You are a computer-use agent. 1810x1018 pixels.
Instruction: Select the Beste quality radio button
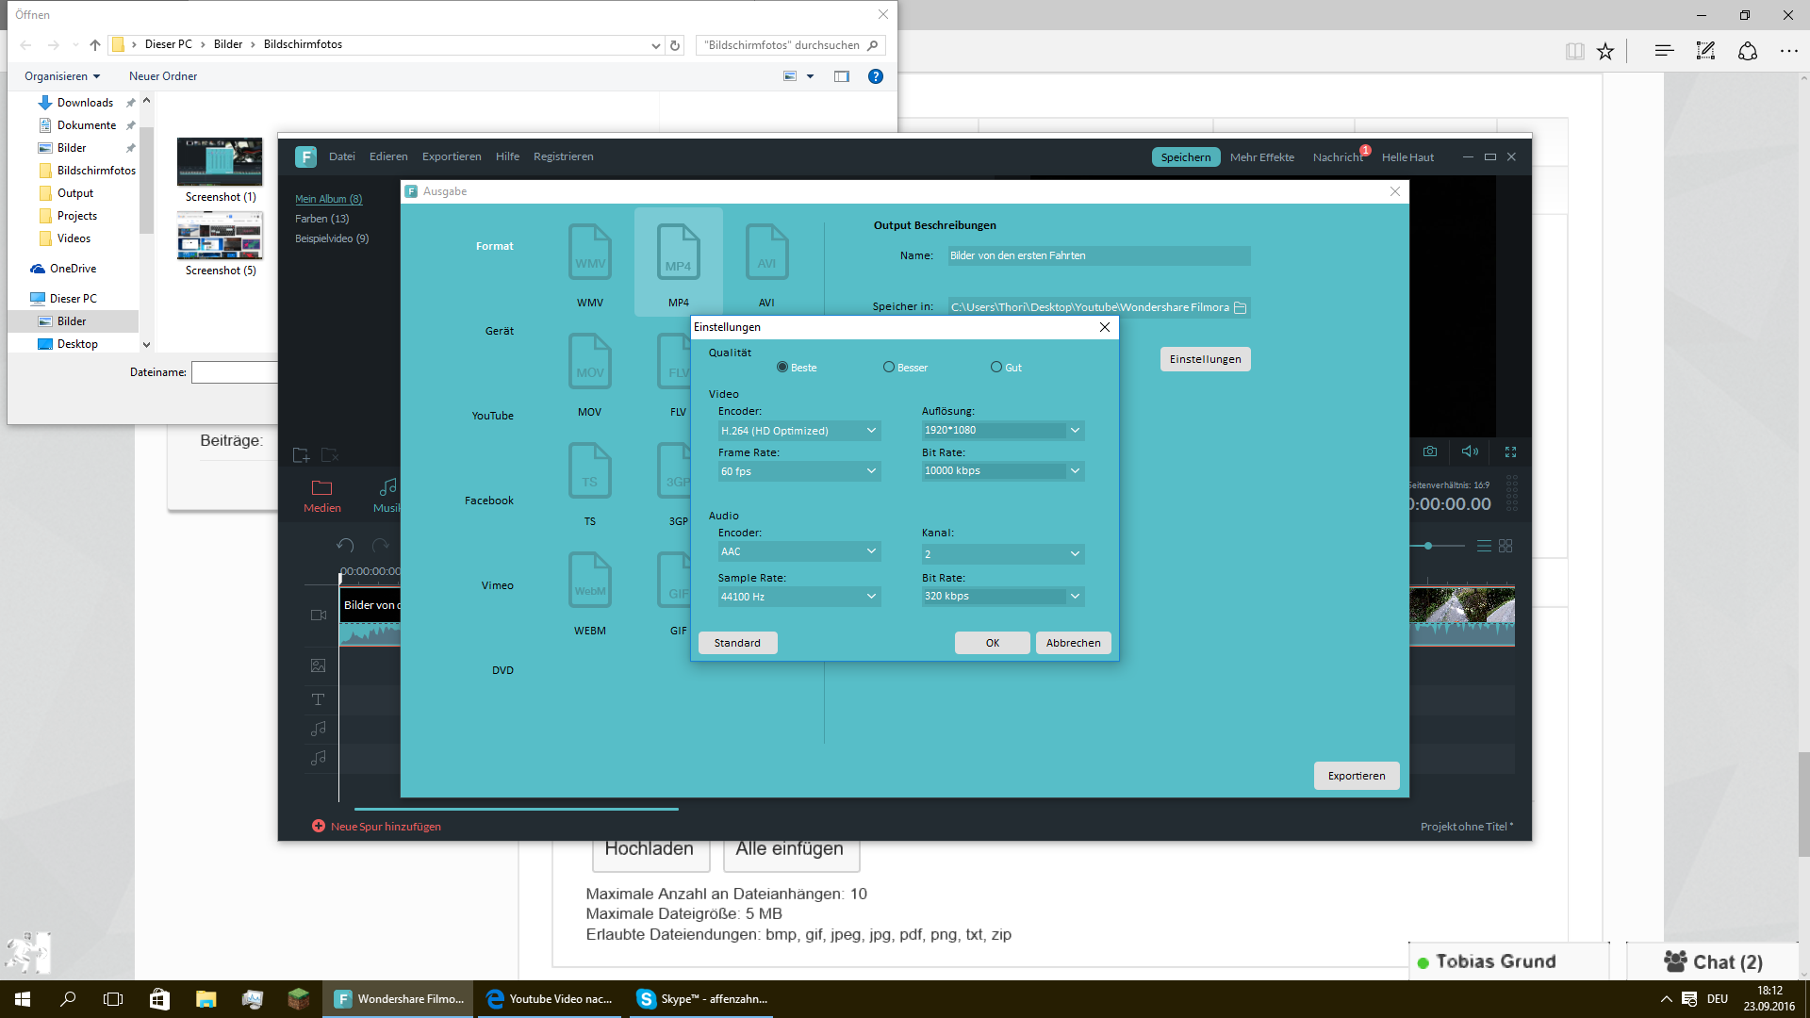click(x=782, y=368)
